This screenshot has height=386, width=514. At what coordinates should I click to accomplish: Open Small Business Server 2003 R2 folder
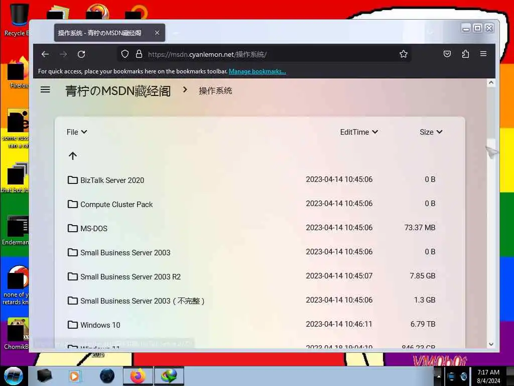[131, 277]
